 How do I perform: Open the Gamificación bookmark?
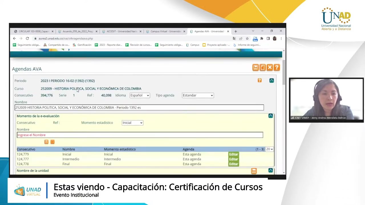click(x=82, y=45)
